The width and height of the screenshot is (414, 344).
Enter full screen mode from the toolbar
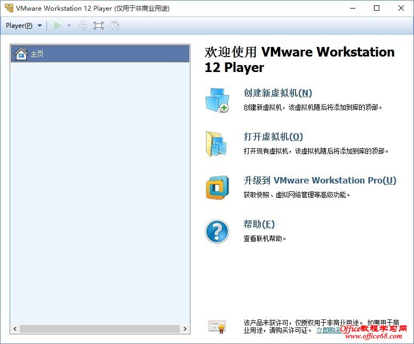coord(99,26)
